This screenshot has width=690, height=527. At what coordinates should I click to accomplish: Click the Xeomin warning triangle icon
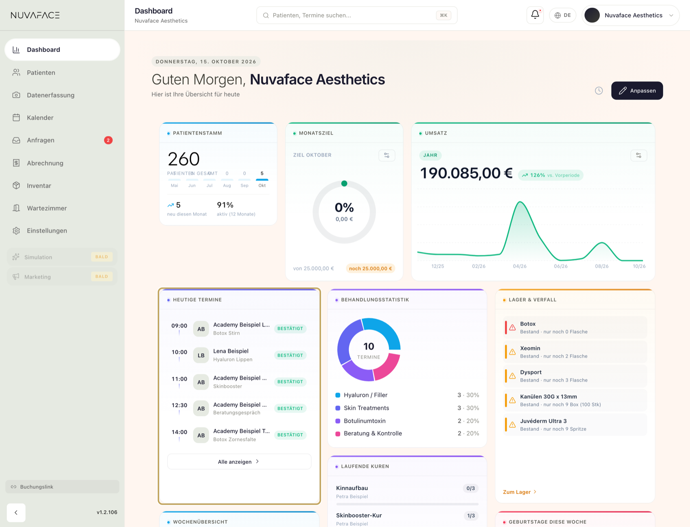512,352
